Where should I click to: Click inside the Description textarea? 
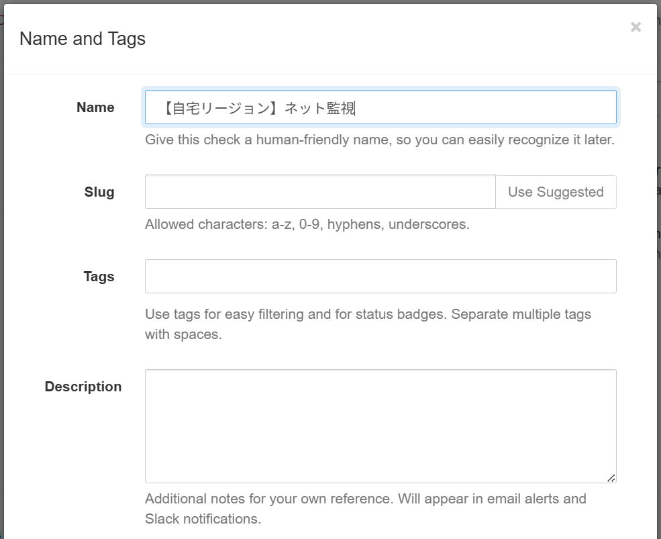[380, 426]
